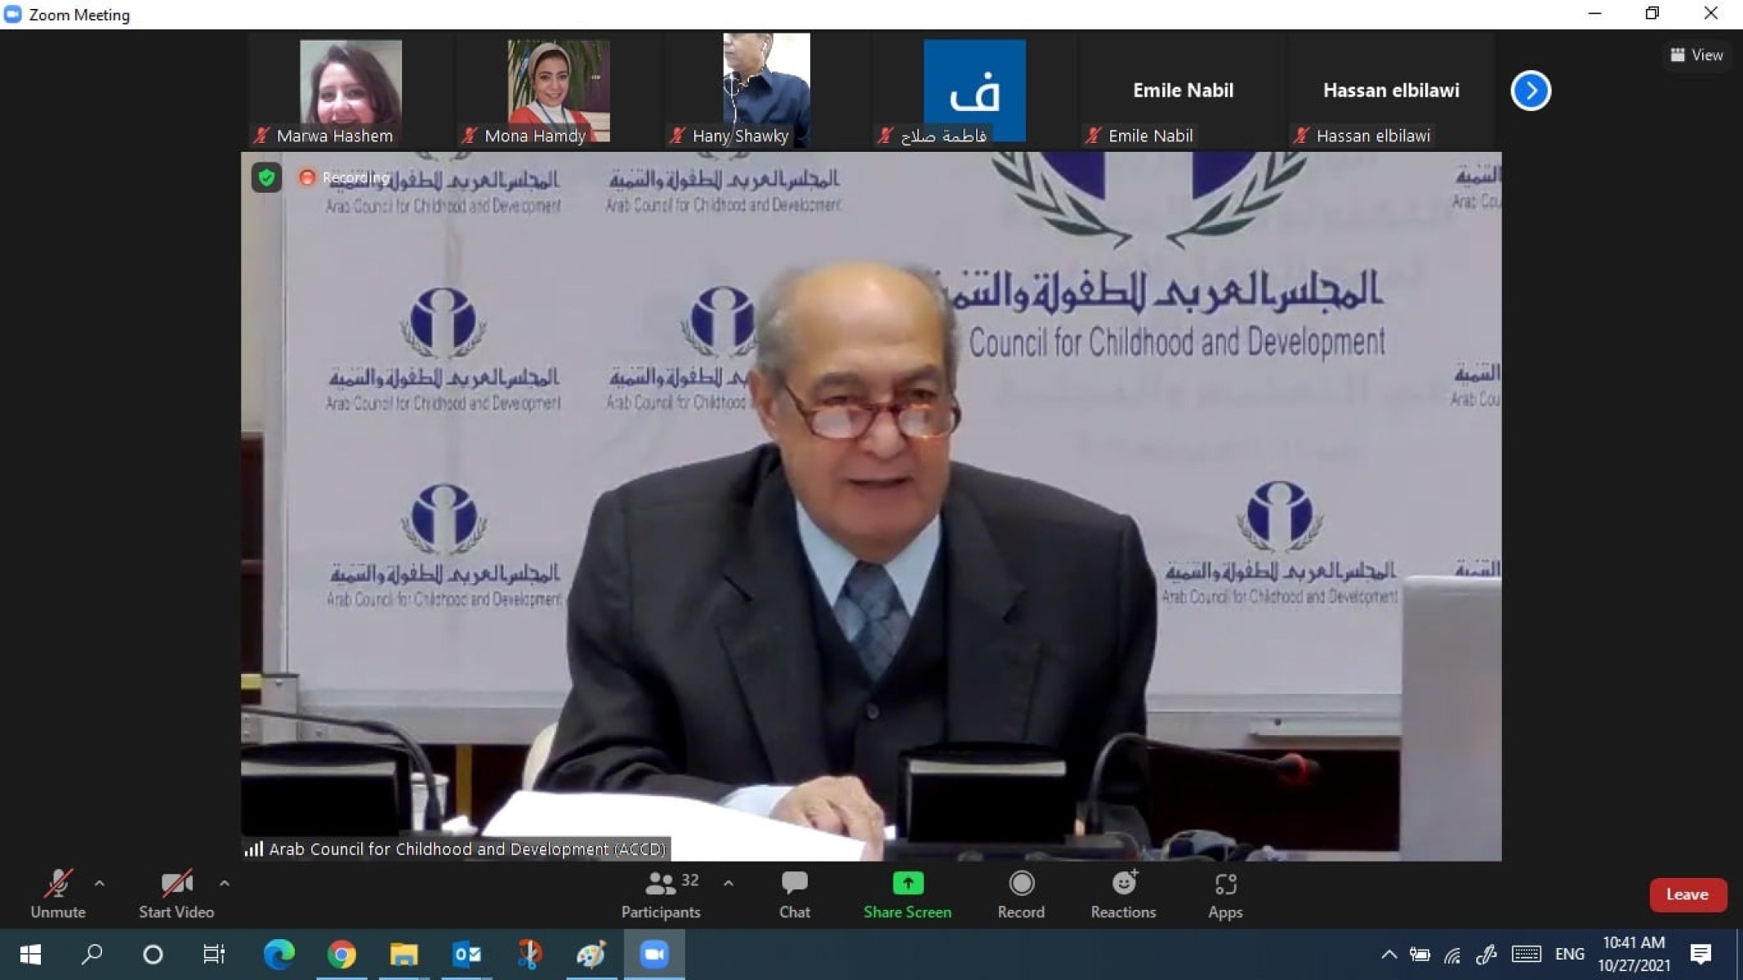Show hidden system tray icons
The height and width of the screenshot is (980, 1743).
(1389, 954)
